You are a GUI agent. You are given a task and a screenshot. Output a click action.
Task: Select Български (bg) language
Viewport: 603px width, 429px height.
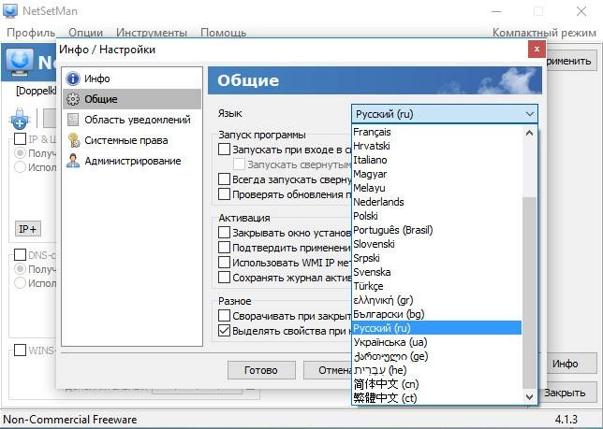(x=437, y=314)
